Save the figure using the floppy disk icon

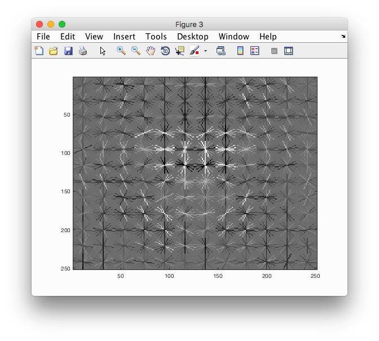68,51
